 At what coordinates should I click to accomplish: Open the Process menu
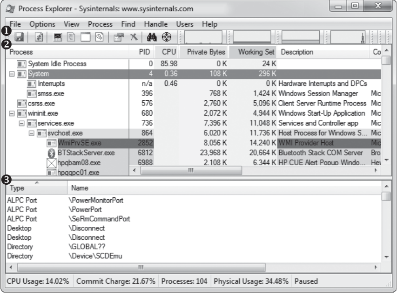coord(100,24)
